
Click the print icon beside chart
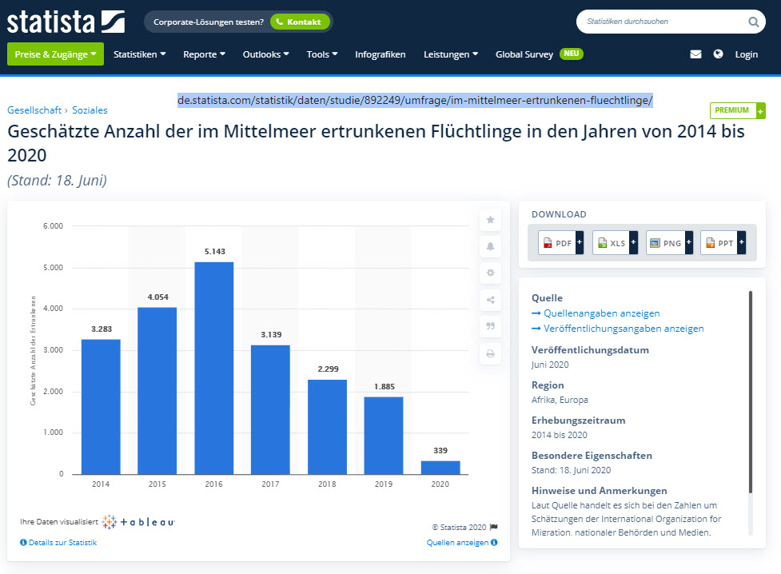[x=490, y=353]
